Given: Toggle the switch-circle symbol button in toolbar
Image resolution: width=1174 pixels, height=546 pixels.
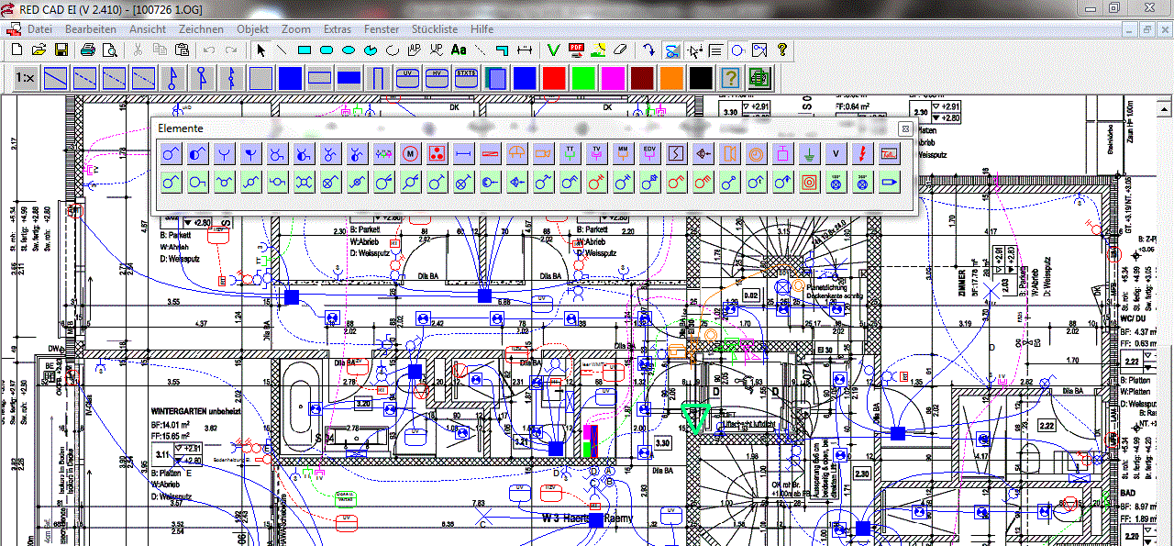Looking at the screenshot, I should pyautogui.click(x=737, y=50).
